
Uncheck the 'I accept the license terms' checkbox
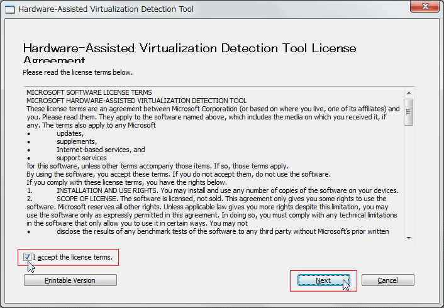(27, 257)
